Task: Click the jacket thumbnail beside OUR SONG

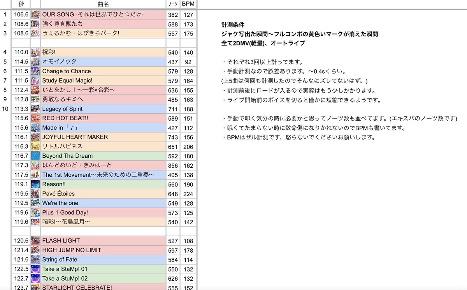Action: (35, 14)
